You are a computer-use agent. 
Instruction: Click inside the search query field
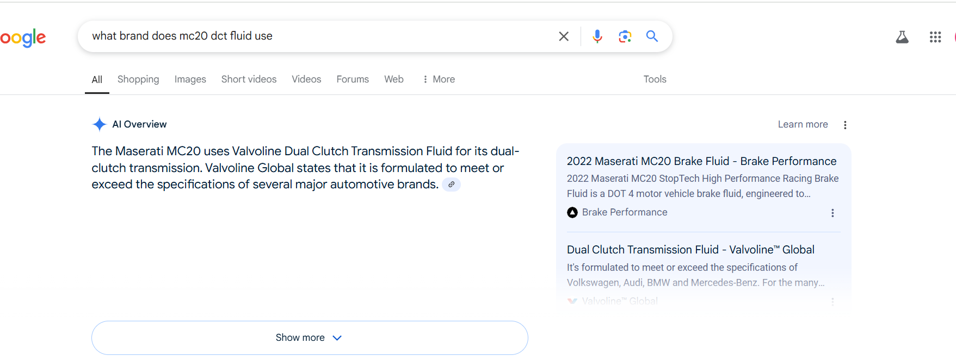click(321, 36)
